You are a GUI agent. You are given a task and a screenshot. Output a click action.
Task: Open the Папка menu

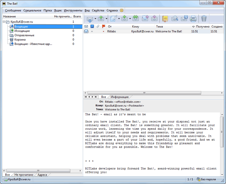tap(48, 11)
